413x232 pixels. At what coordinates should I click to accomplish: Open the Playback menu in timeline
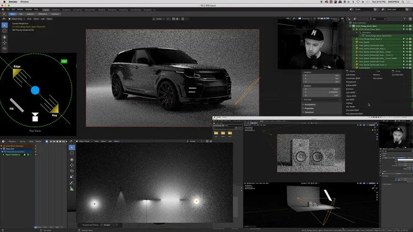coord(12,141)
